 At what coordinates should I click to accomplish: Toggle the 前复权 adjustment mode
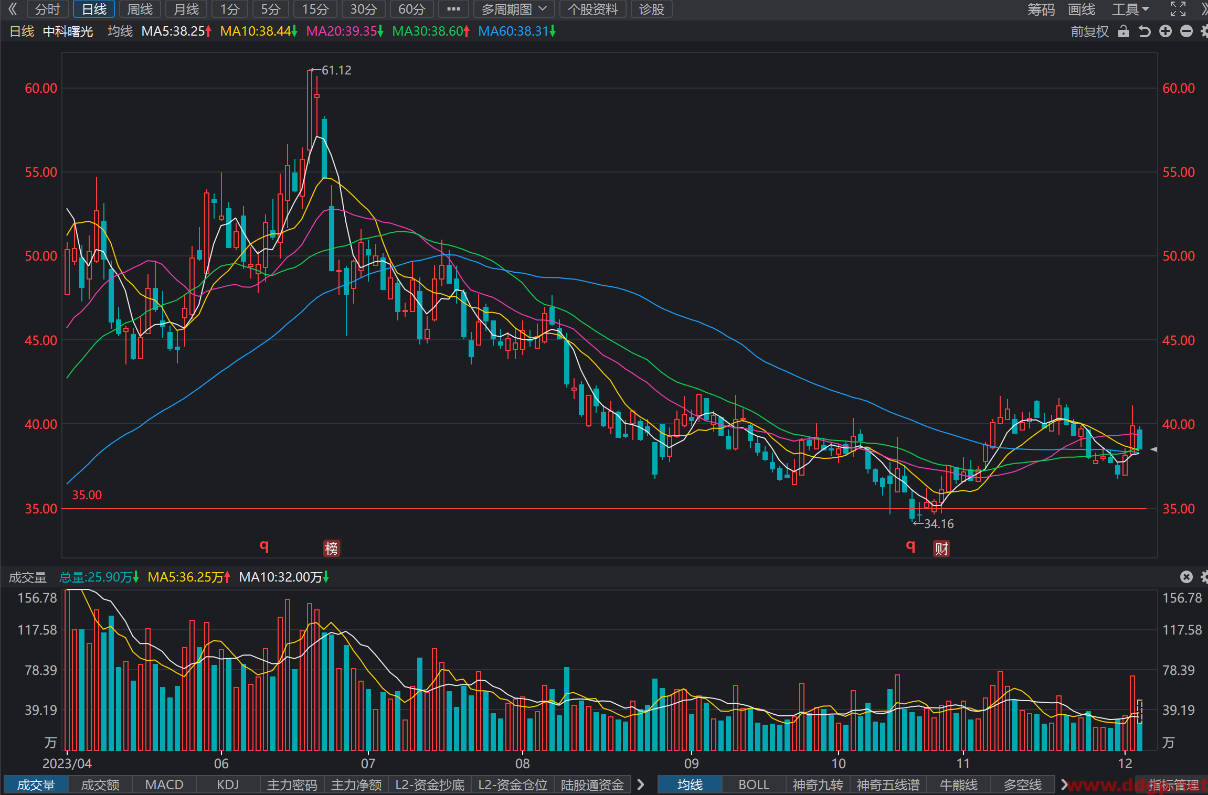click(1089, 31)
